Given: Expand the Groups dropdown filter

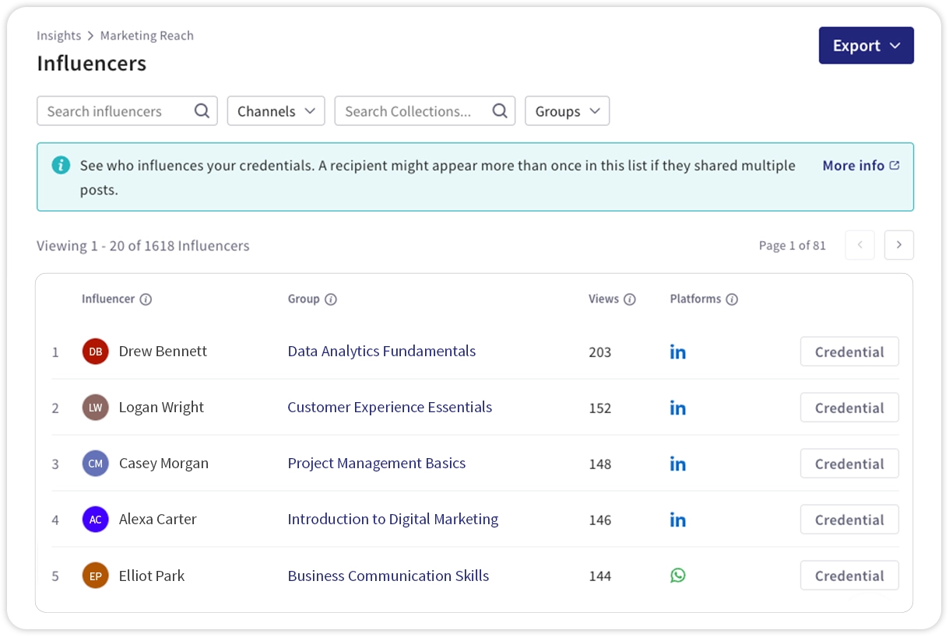Looking at the screenshot, I should click(x=568, y=111).
